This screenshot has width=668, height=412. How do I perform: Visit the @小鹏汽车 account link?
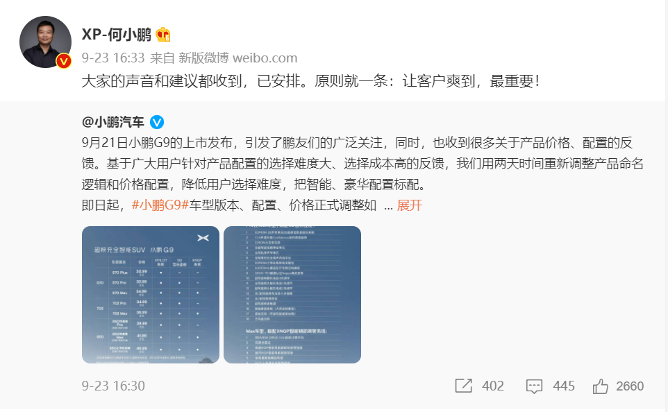click(x=113, y=123)
